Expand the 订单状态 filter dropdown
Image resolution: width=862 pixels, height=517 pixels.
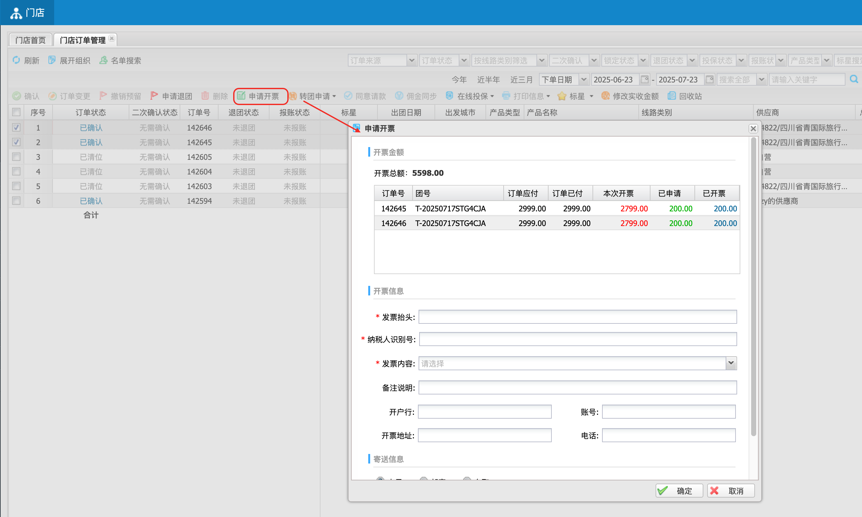pyautogui.click(x=464, y=60)
